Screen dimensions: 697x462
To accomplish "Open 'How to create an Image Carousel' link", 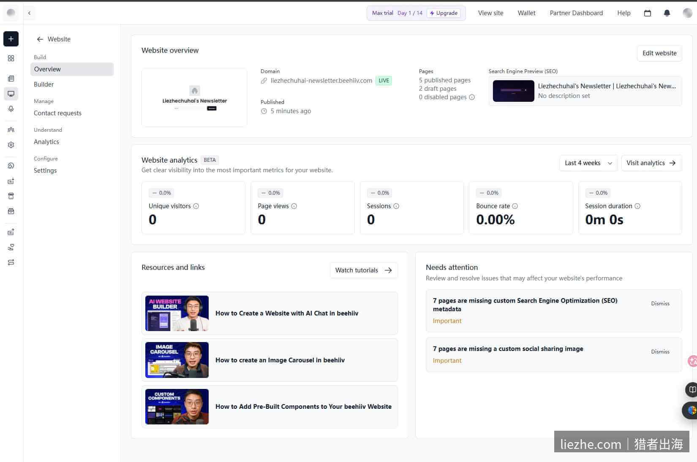I will [x=280, y=360].
